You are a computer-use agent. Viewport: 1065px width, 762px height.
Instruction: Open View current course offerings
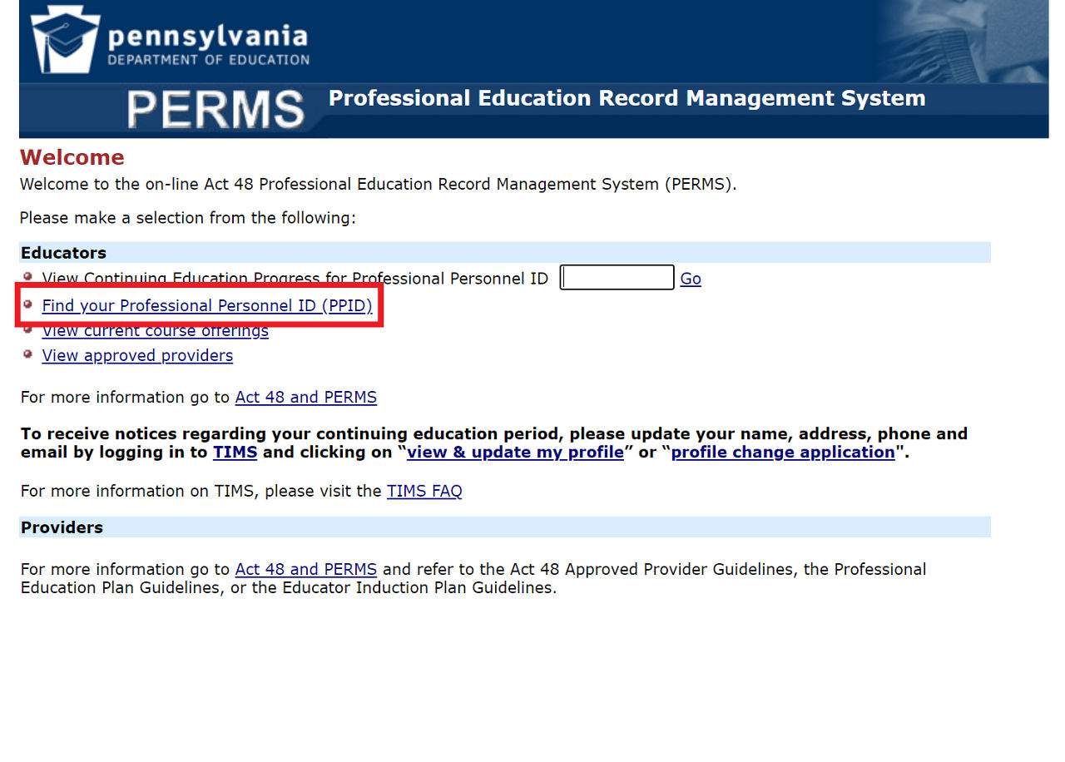pyautogui.click(x=155, y=330)
